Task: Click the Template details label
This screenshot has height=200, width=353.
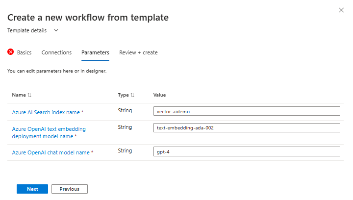Action: [x=27, y=30]
